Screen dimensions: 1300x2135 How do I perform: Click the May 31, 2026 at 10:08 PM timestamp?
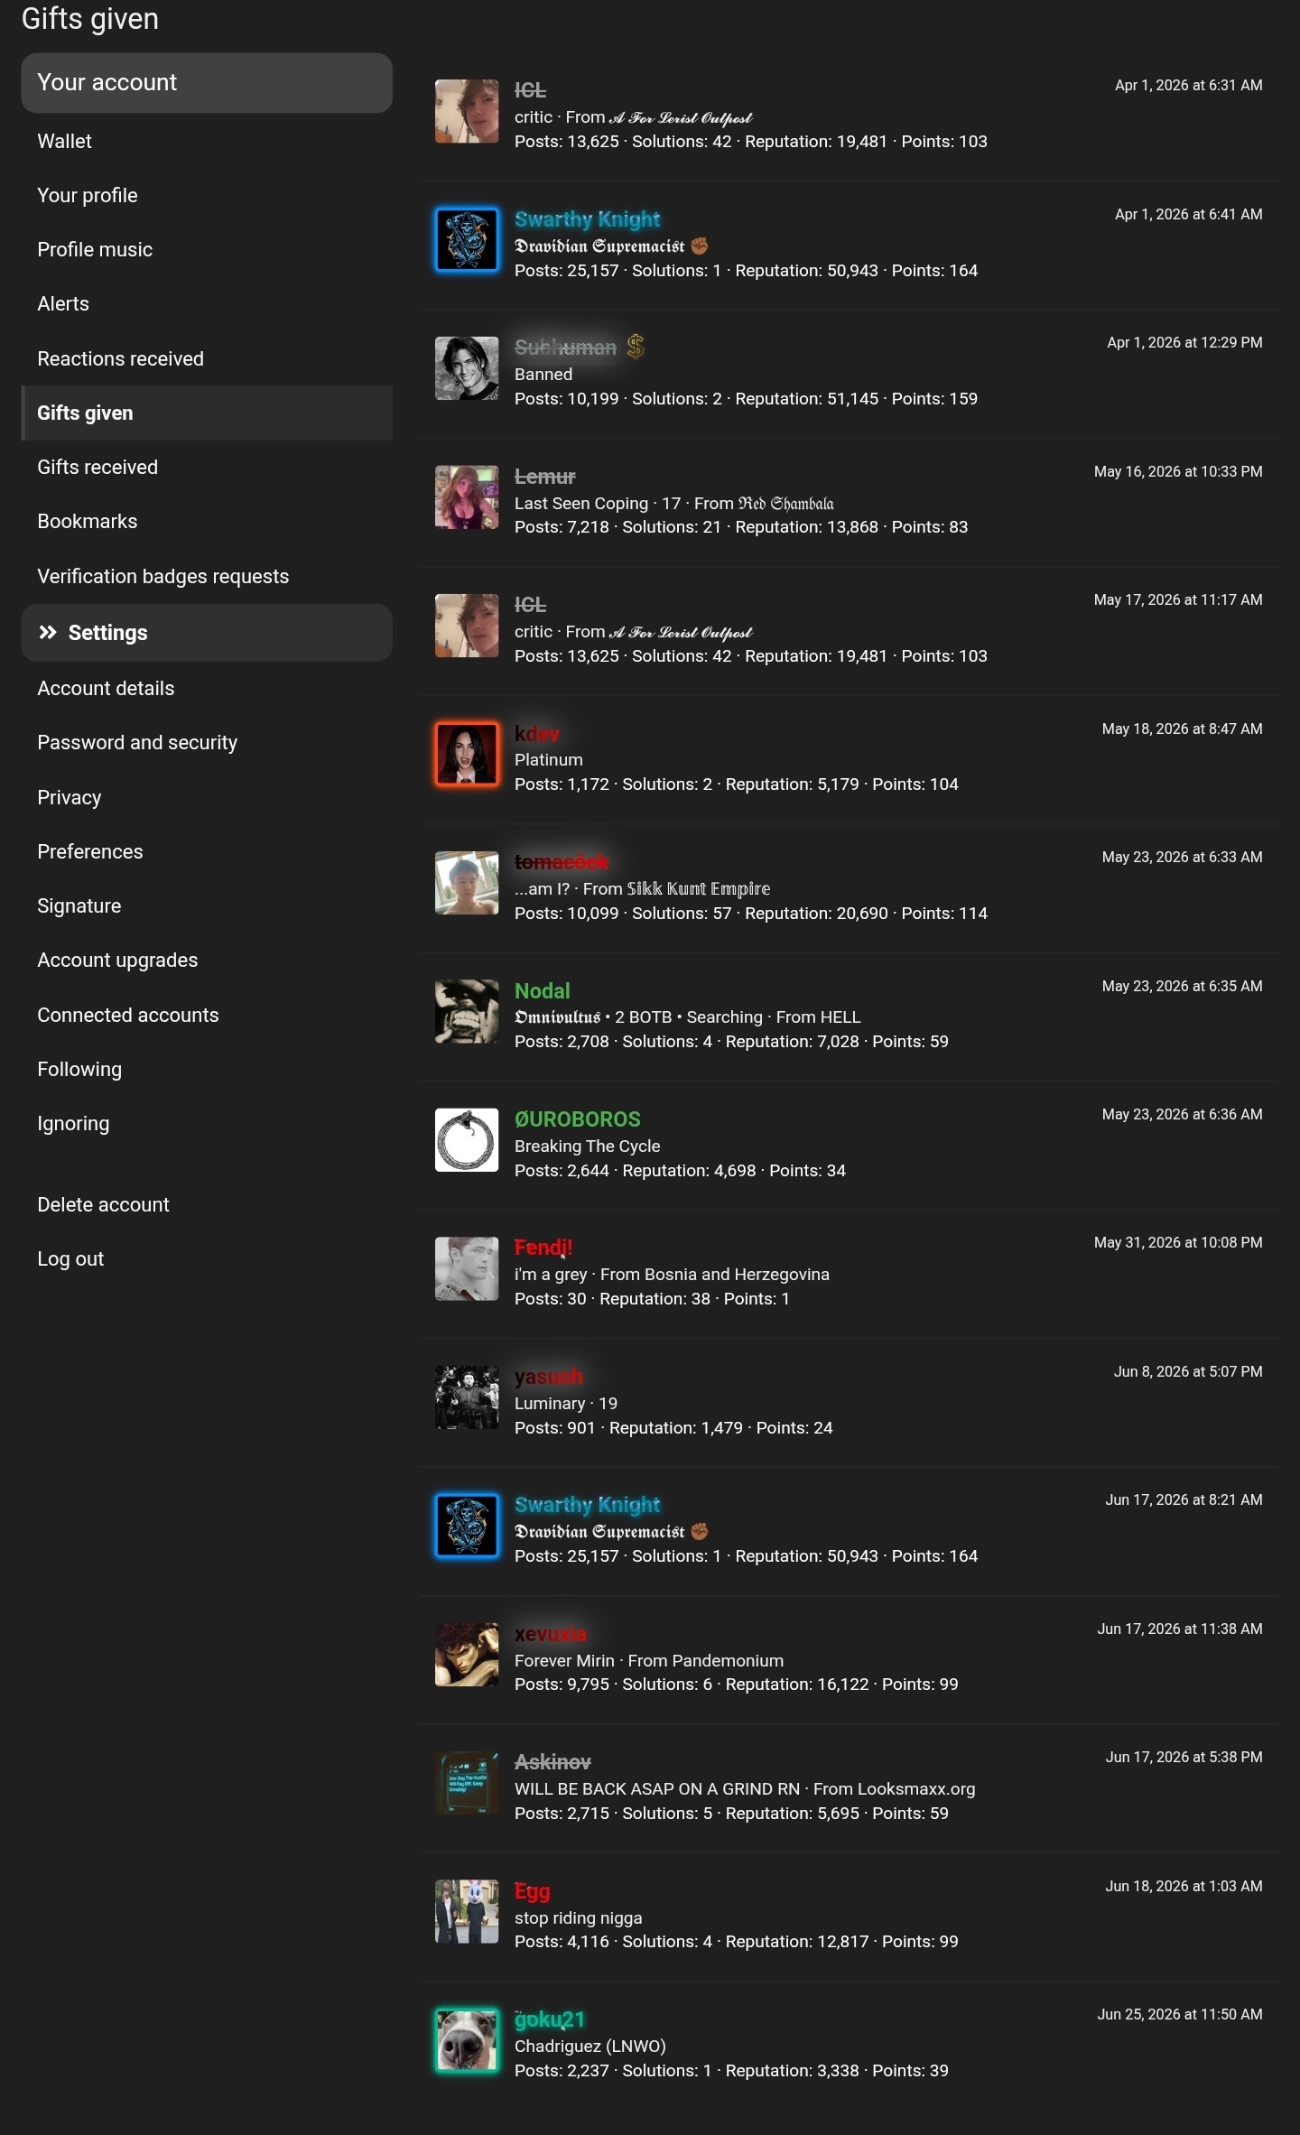(1178, 1243)
